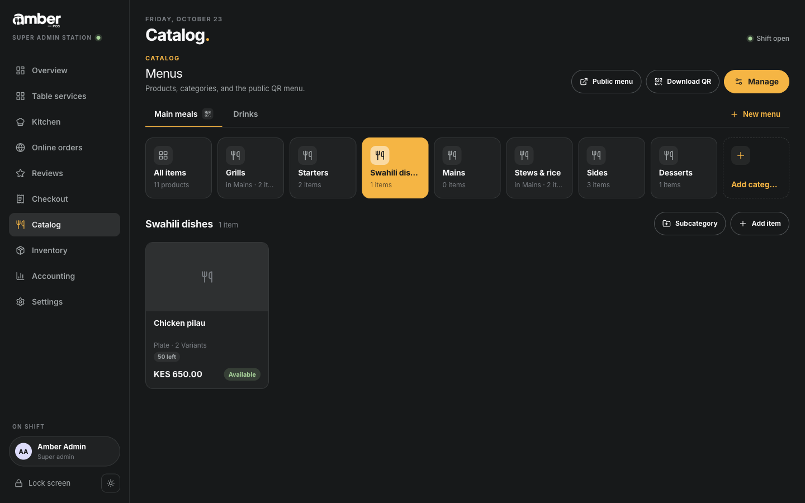Go to Inventory in the sidebar

pos(65,250)
